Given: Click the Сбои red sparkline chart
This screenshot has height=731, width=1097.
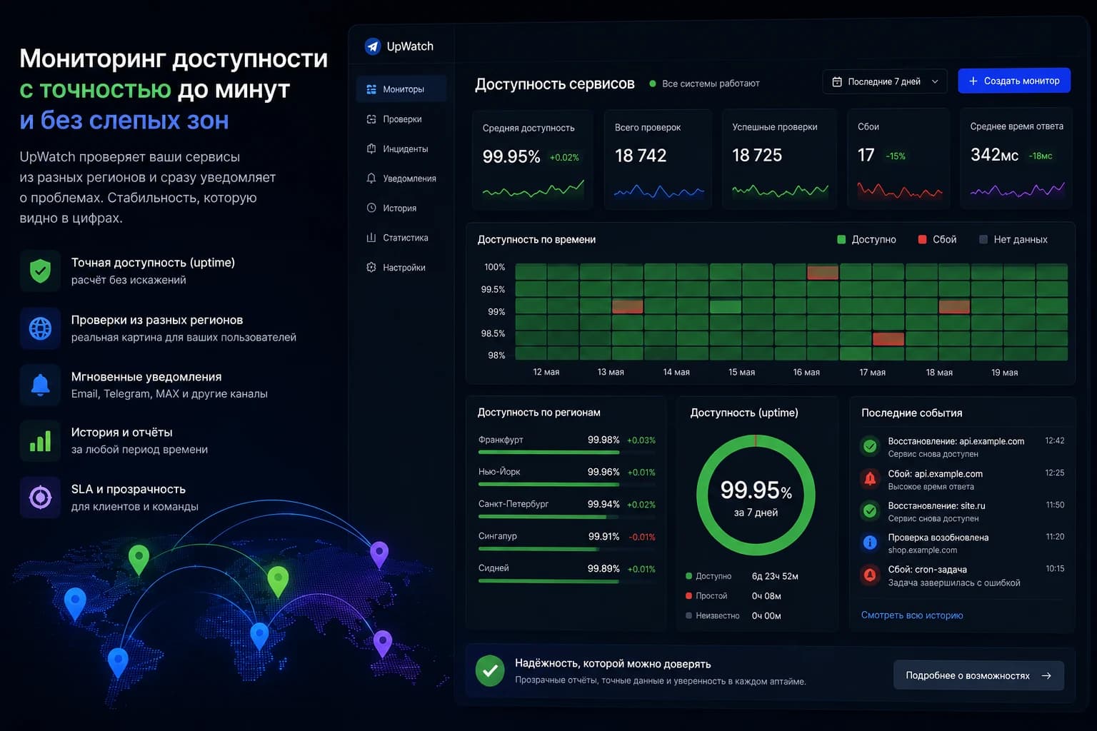Looking at the screenshot, I should 900,191.
